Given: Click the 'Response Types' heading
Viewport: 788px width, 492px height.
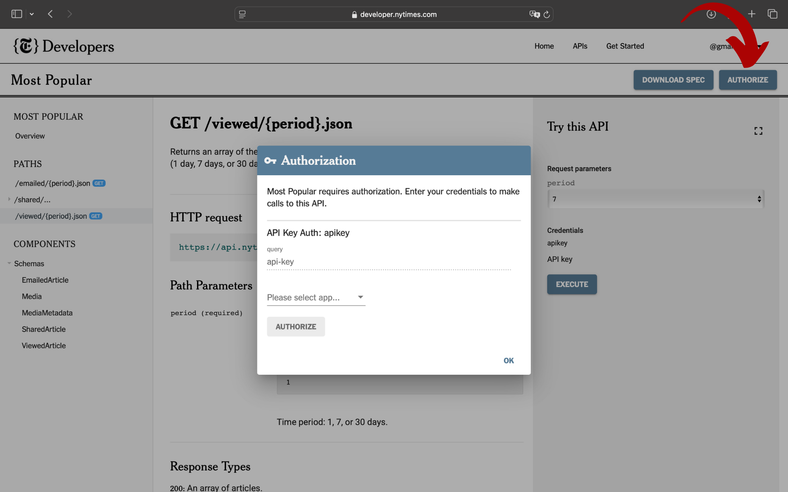Looking at the screenshot, I should [x=210, y=467].
